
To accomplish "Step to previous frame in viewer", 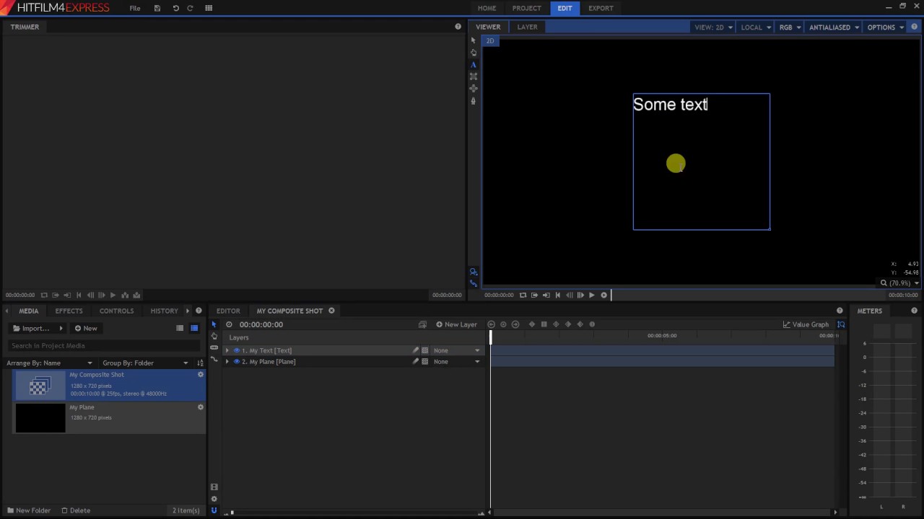I will 570,295.
